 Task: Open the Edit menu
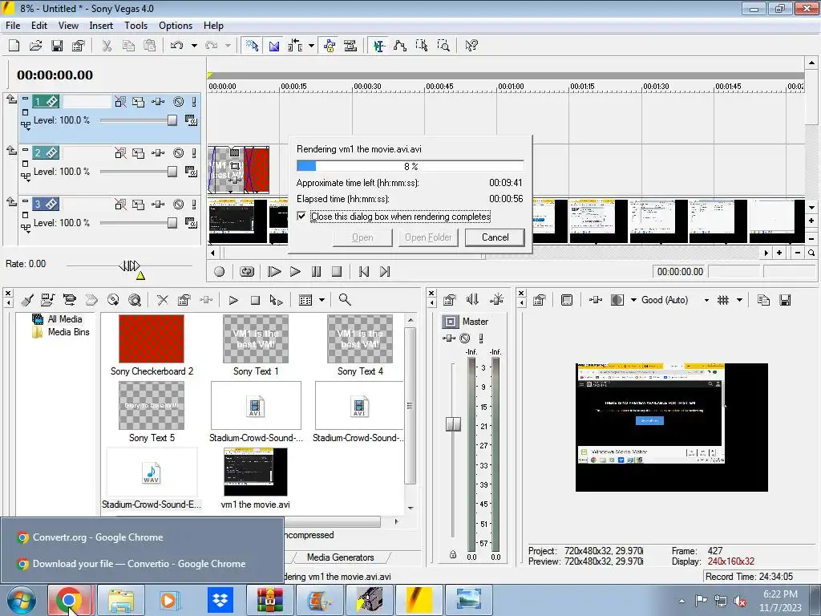(39, 25)
